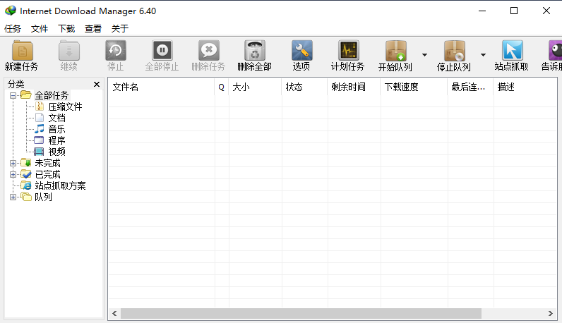This screenshot has width=562, height=323.
Task: Sort by 剩余时间 column header
Action: click(354, 87)
